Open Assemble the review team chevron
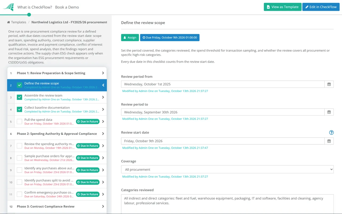Viewport: 342px width, 214px height. (103, 97)
